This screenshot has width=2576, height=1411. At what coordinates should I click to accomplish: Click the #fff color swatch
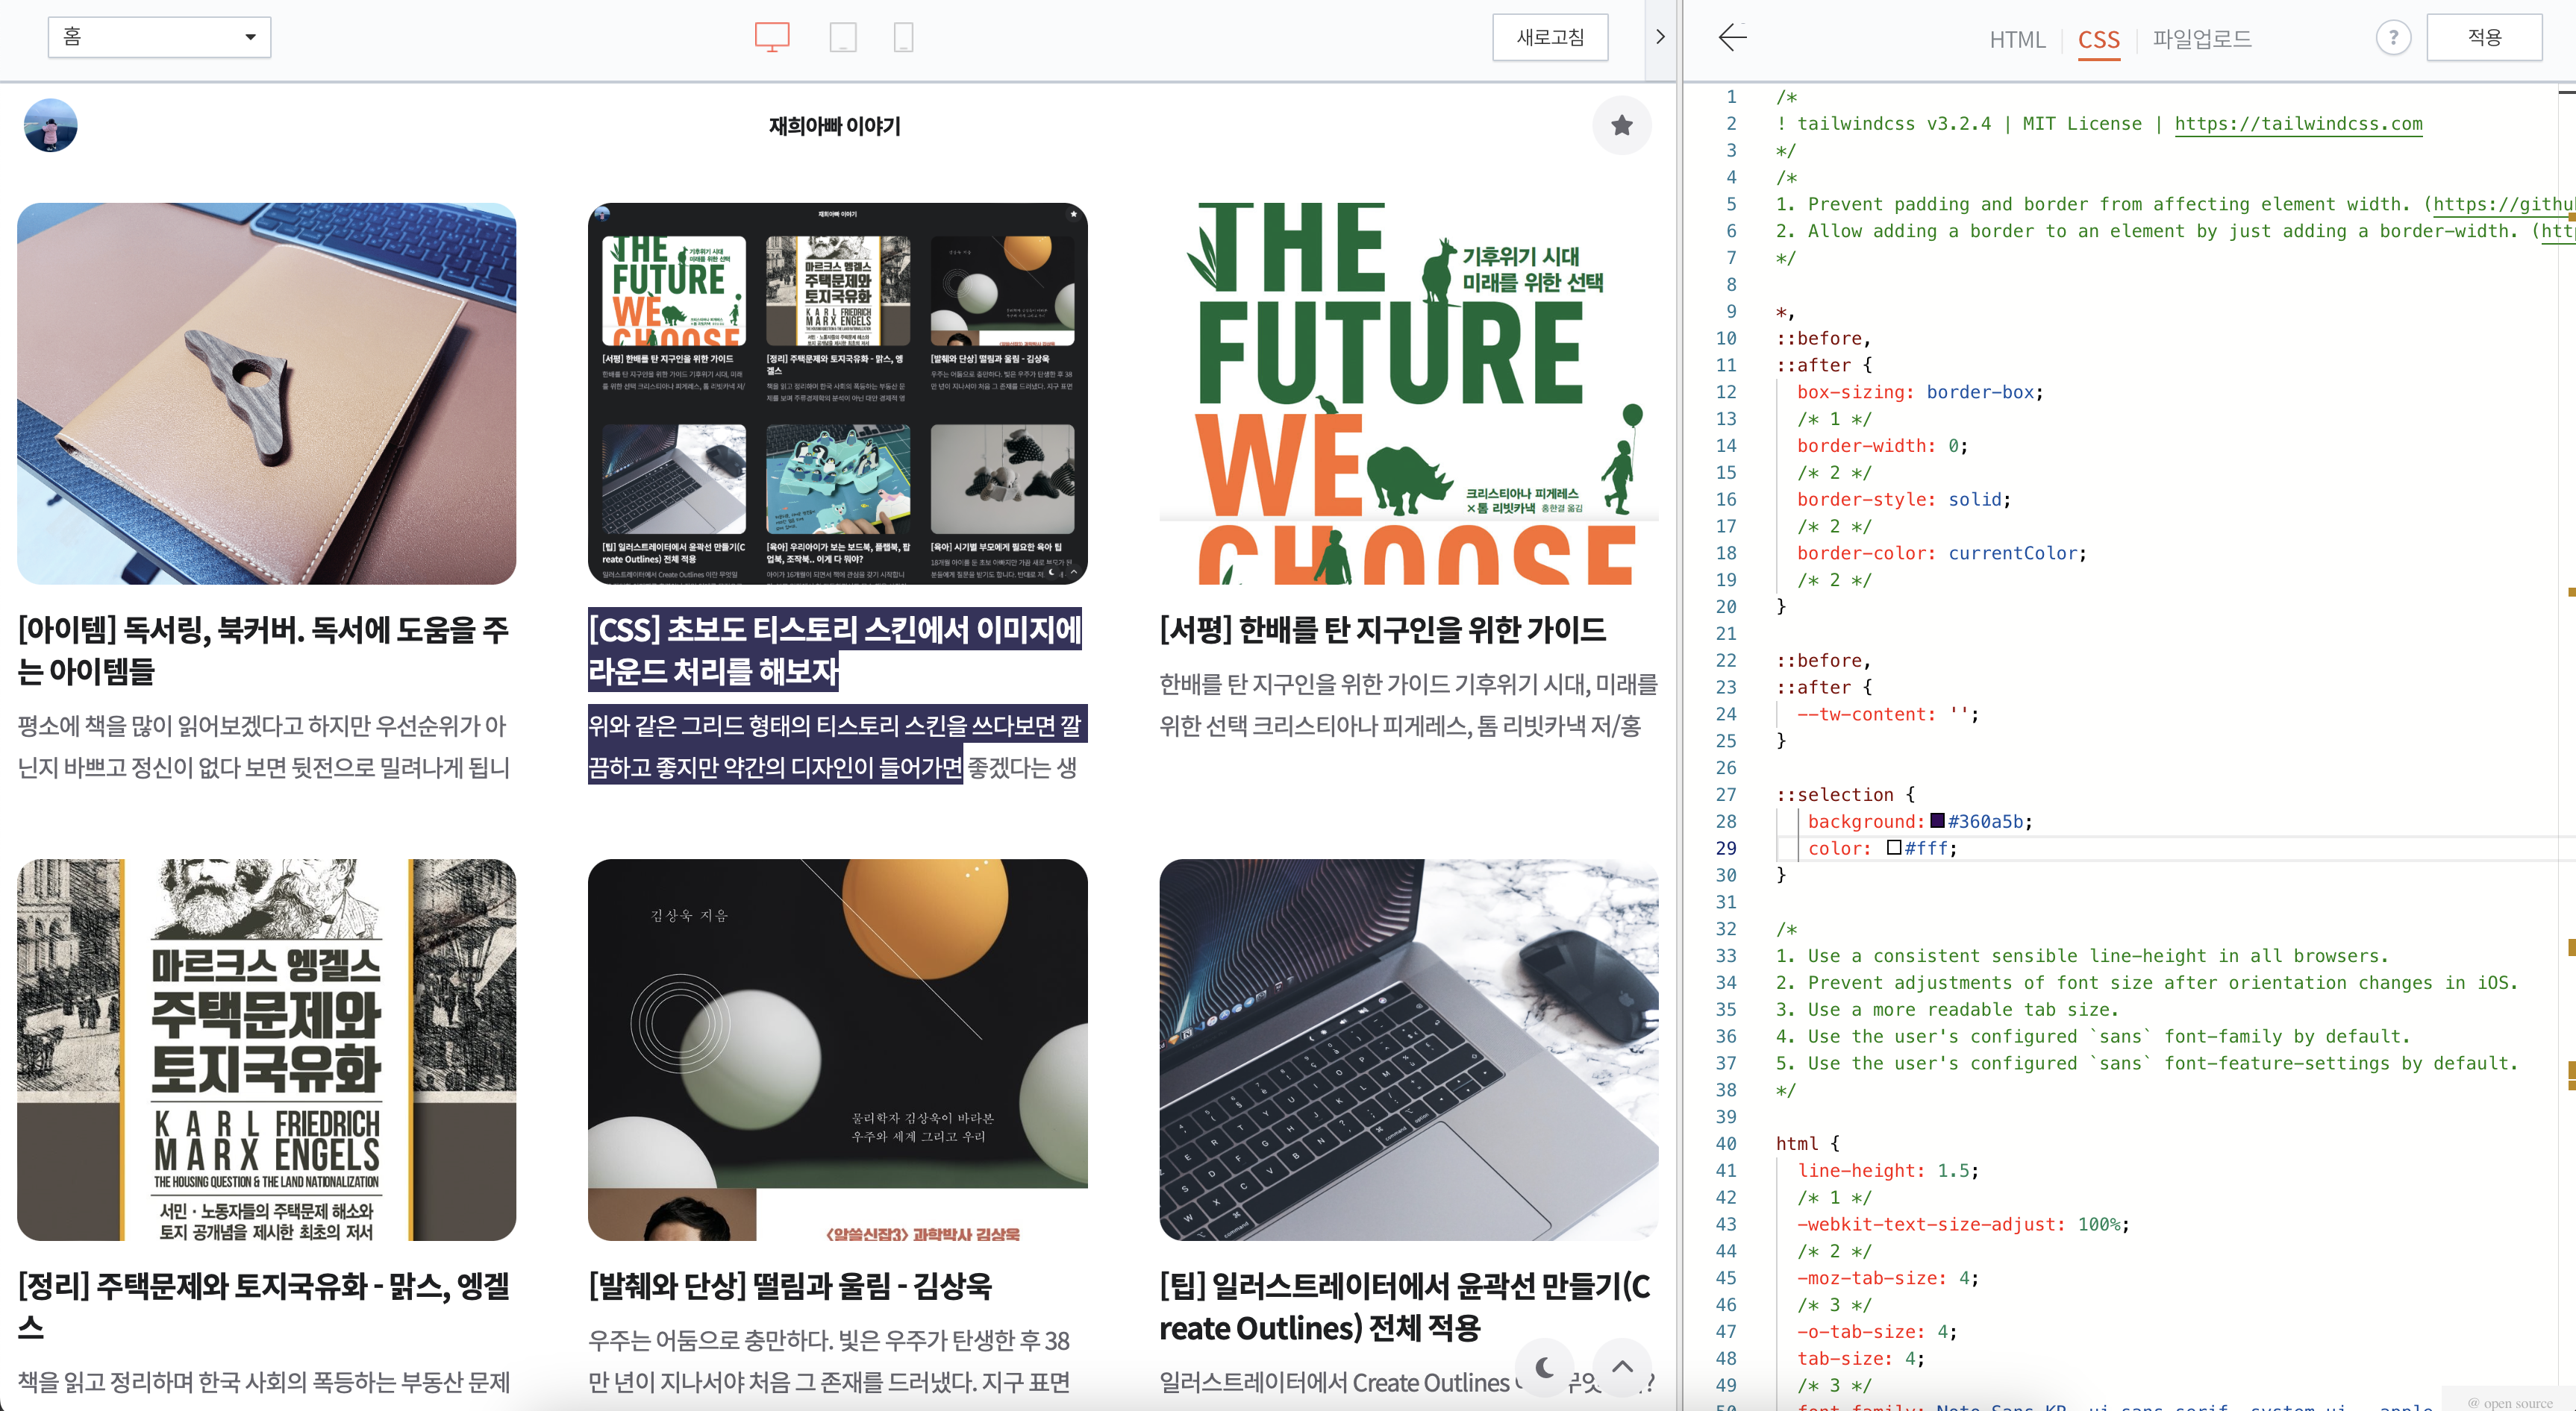point(1894,847)
